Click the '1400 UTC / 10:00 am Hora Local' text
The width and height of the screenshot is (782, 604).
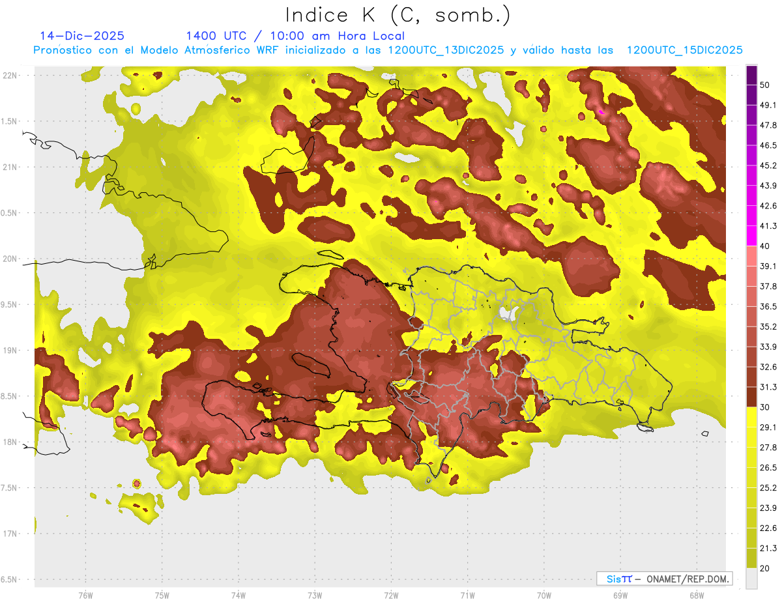(295, 36)
